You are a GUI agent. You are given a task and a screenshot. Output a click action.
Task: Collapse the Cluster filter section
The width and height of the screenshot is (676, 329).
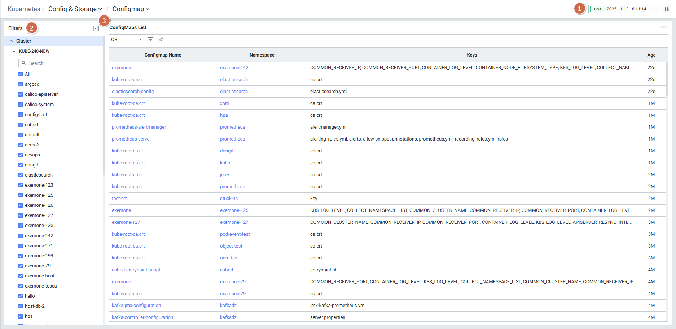point(11,41)
